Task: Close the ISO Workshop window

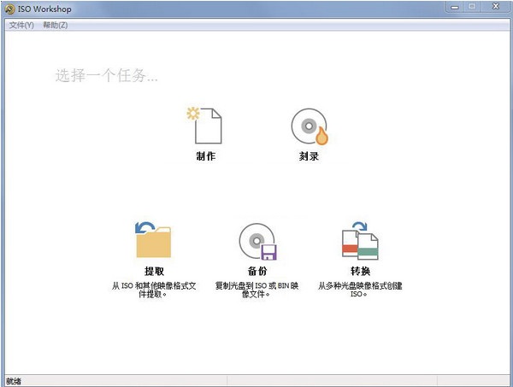Action: pos(494,8)
